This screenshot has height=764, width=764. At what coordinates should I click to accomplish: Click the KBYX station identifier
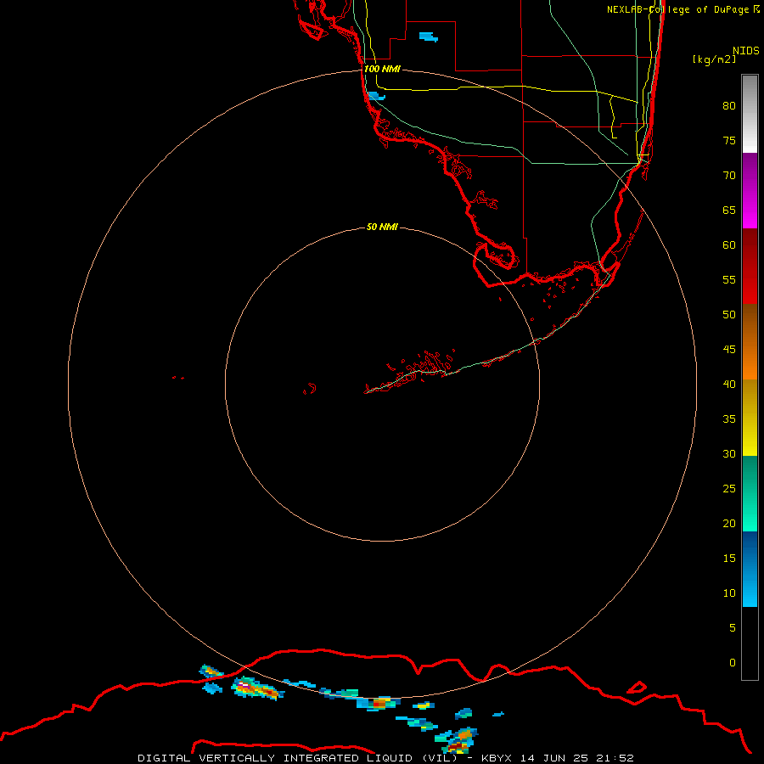497,758
